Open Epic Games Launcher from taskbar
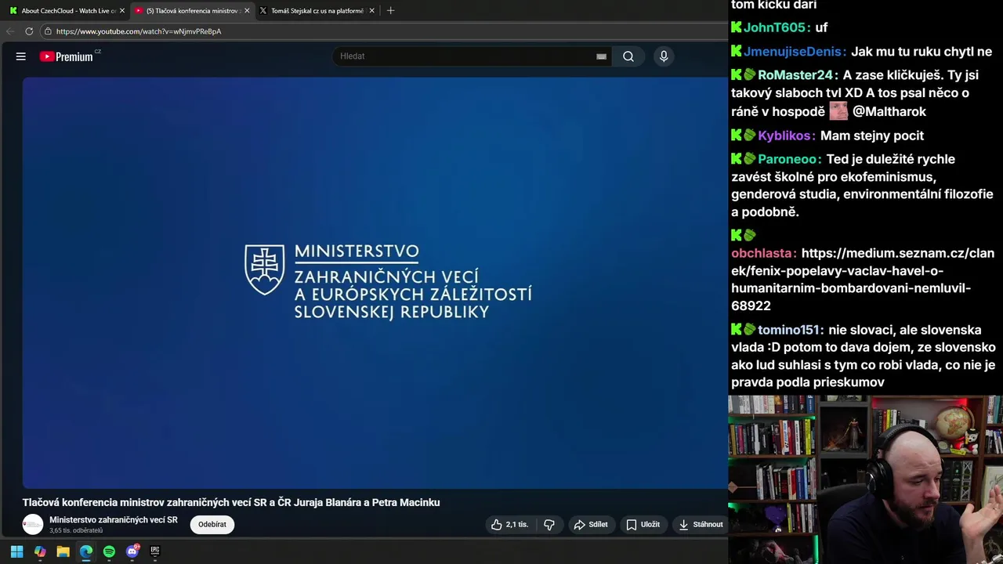Image resolution: width=1003 pixels, height=564 pixels. click(x=155, y=551)
